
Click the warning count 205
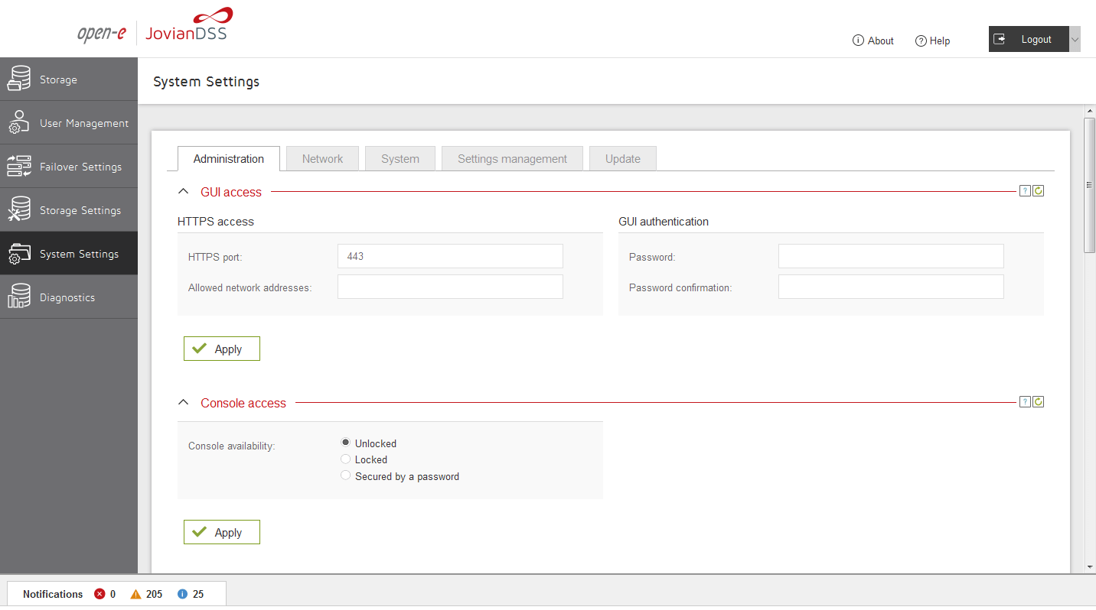click(155, 594)
